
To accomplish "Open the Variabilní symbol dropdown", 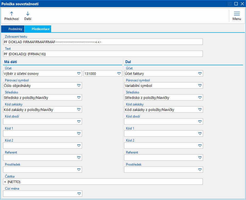I will (x=200, y=86).
